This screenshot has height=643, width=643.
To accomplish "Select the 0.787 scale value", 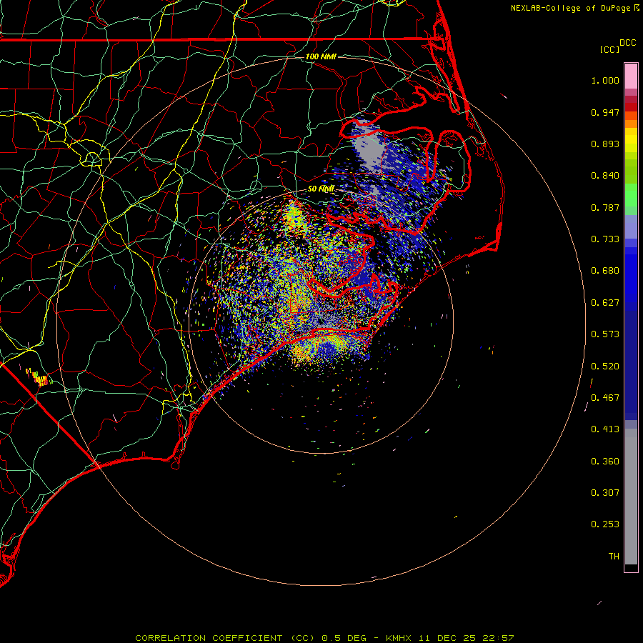I will click(605, 207).
